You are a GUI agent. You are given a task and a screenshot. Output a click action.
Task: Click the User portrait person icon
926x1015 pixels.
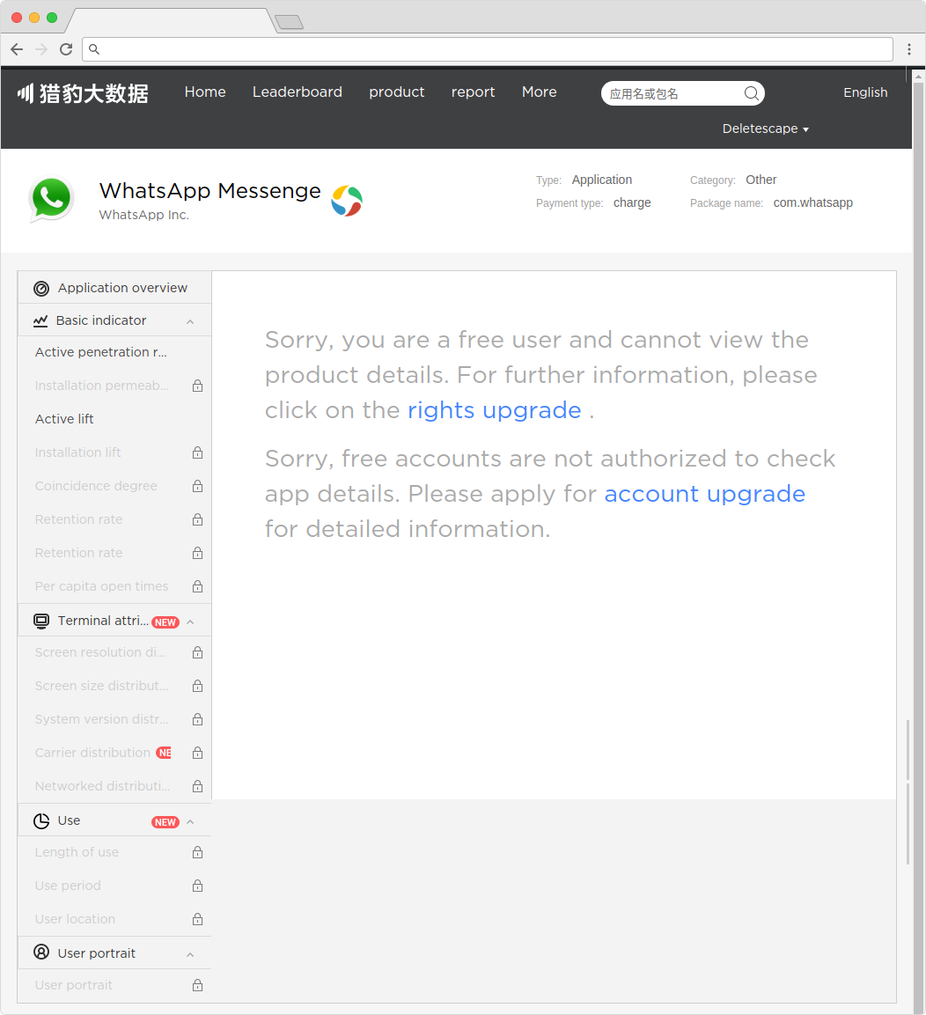pyautogui.click(x=41, y=952)
